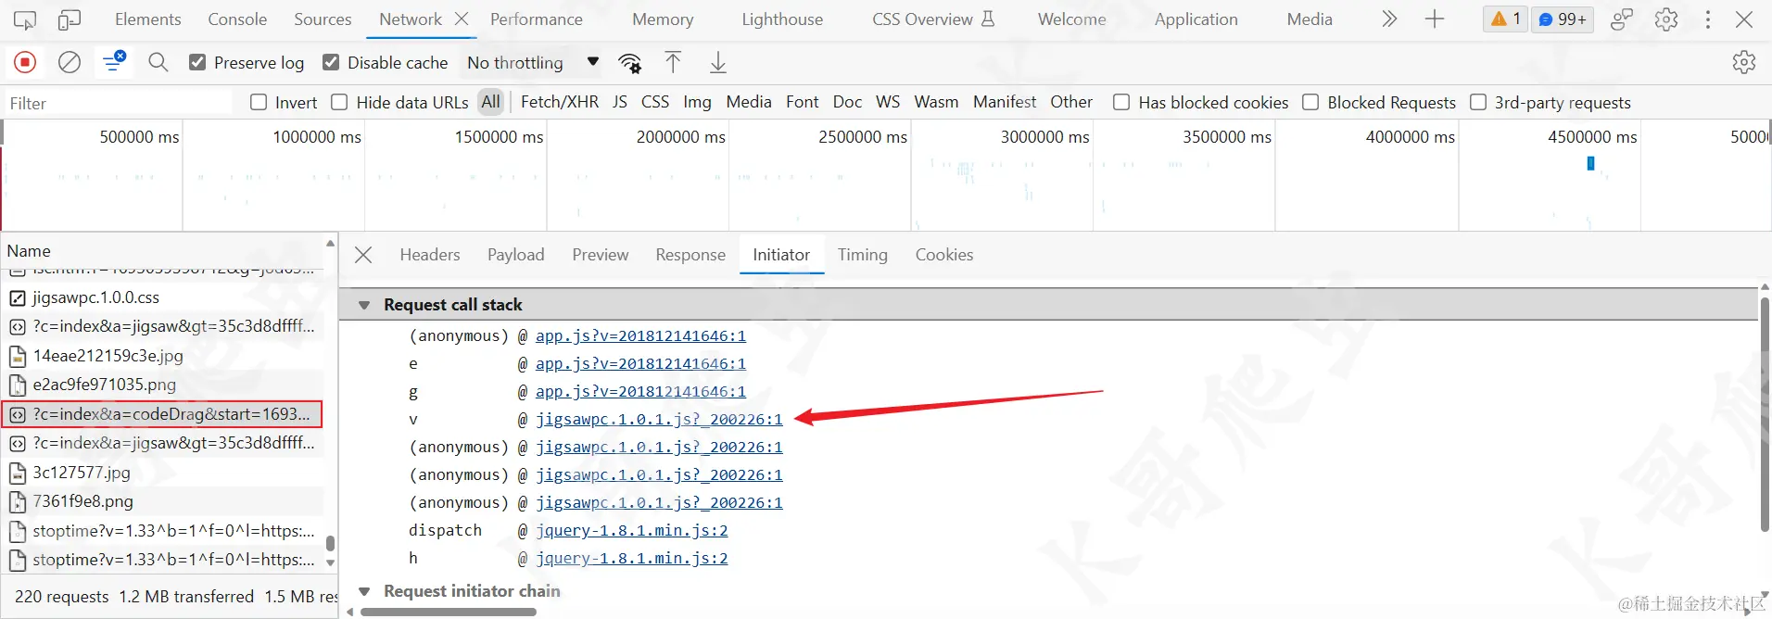The image size is (1772, 619).
Task: Export HAR file download arrow
Action: click(718, 63)
